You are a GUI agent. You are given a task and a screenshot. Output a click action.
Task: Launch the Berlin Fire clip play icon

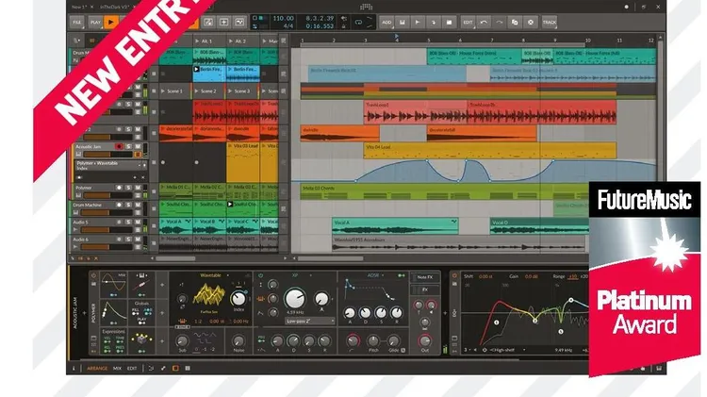(x=197, y=70)
